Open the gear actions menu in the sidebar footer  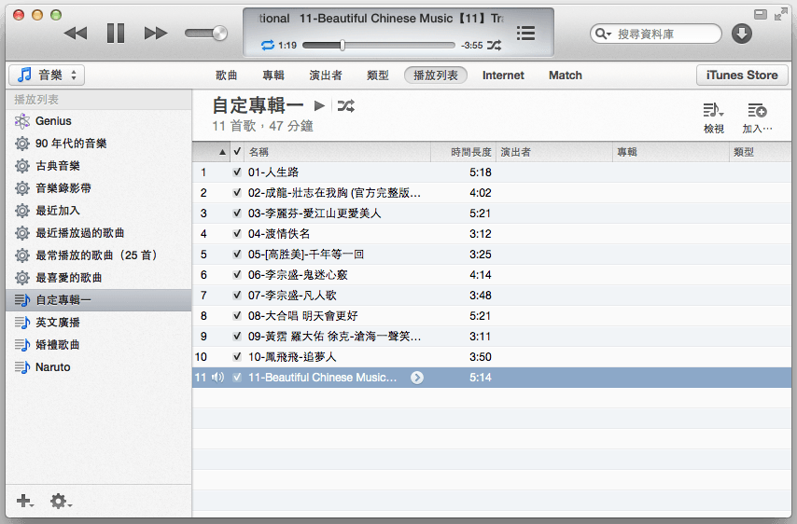point(61,501)
